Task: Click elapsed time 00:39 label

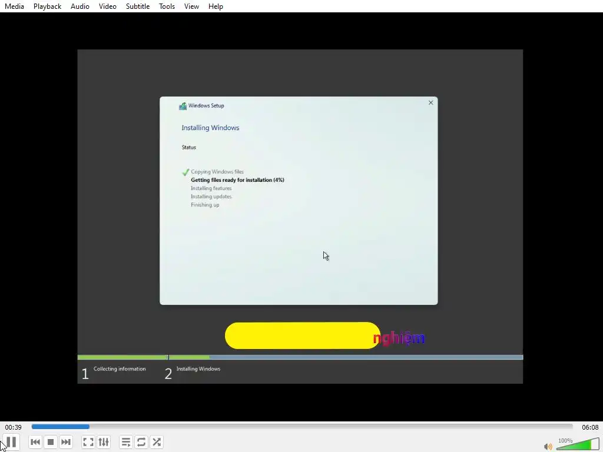Action: pyautogui.click(x=13, y=427)
